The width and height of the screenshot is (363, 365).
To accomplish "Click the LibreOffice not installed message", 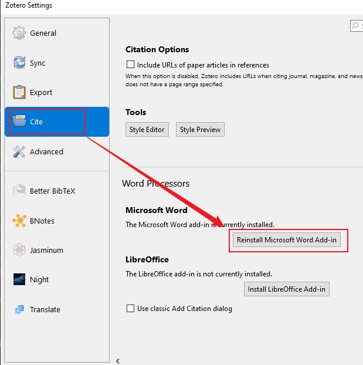I will [199, 274].
